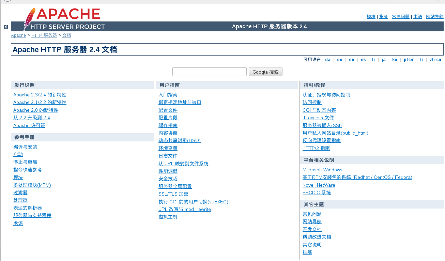Switch language to de
This screenshot has height=261, width=445.
coord(340,60)
